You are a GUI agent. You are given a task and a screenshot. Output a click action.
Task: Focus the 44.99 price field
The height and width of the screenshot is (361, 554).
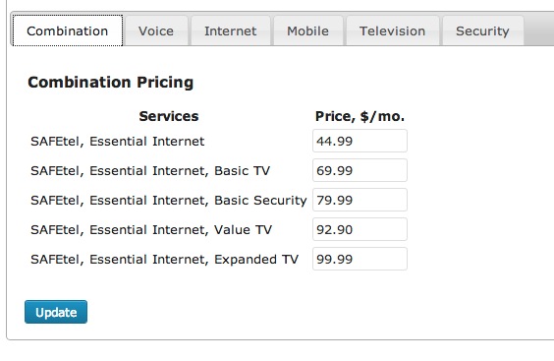(360, 141)
